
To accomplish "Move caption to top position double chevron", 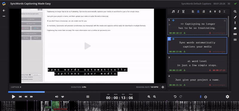I will (210, 12).
